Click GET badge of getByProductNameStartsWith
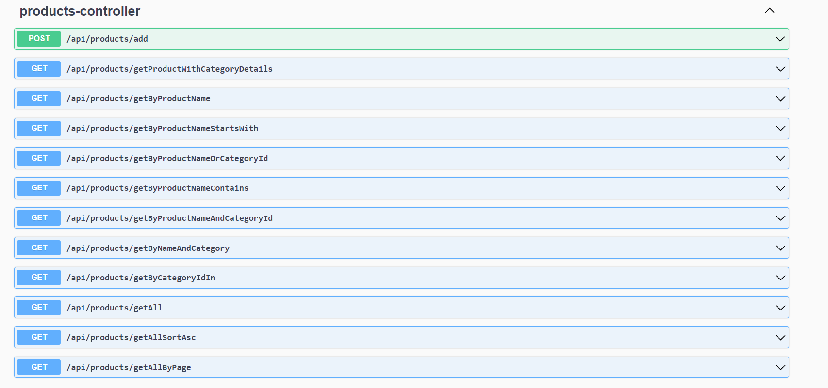Image resolution: width=828 pixels, height=388 pixels. [39, 128]
